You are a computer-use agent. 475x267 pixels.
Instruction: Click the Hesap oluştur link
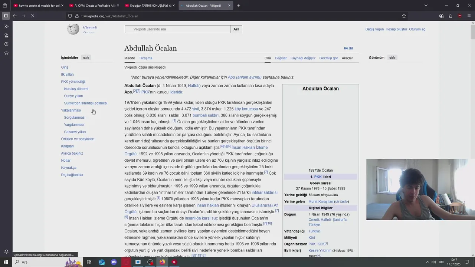pos(396,29)
